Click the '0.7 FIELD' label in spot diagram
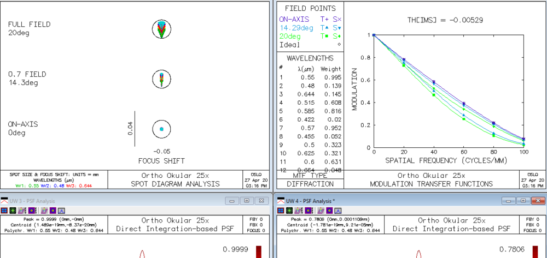This screenshot has width=547, height=258. pyautogui.click(x=27, y=74)
